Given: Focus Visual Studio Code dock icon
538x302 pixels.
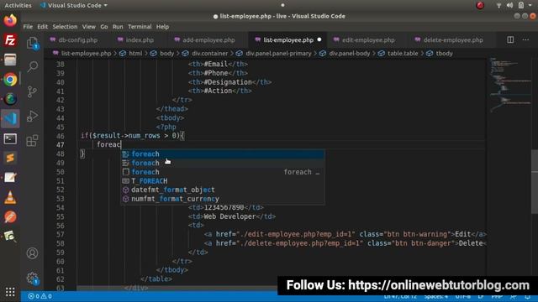Looking at the screenshot, I should (x=10, y=118).
